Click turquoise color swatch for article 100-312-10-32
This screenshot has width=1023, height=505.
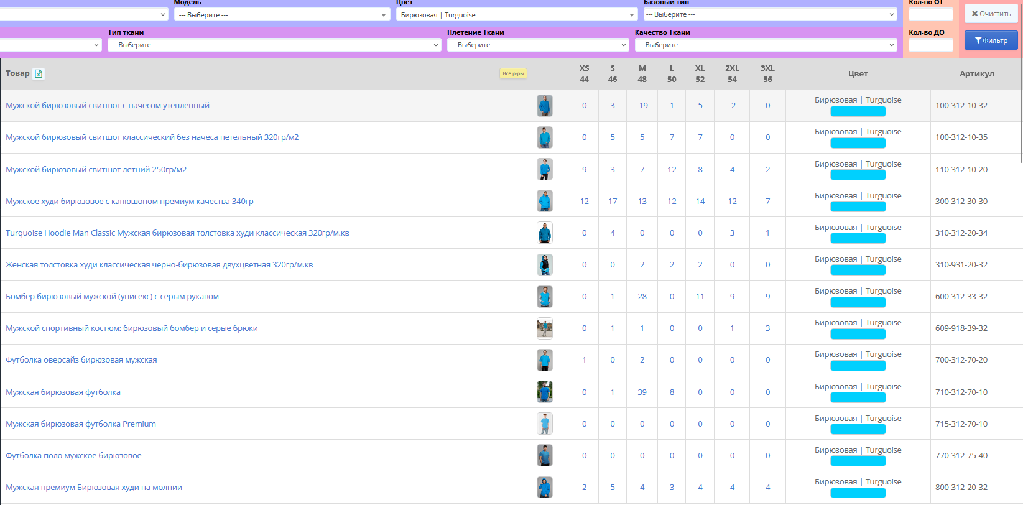(x=858, y=111)
